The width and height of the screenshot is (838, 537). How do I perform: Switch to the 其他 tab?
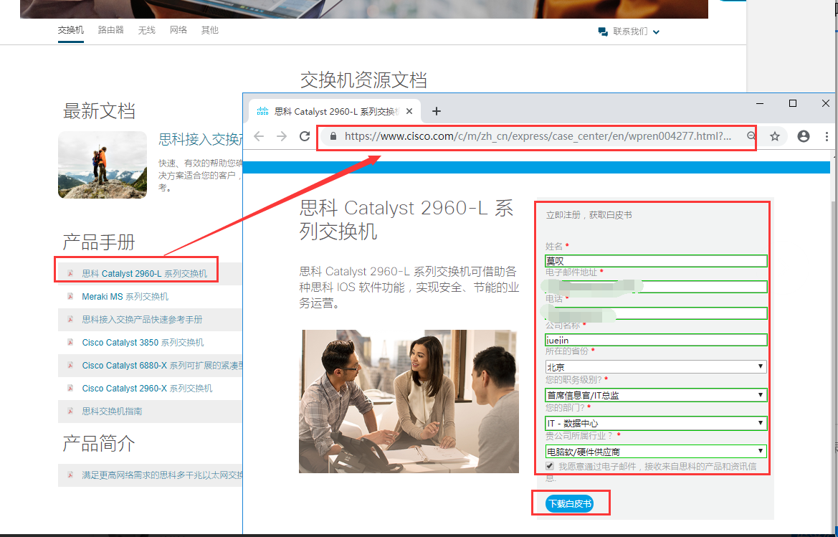(x=209, y=30)
